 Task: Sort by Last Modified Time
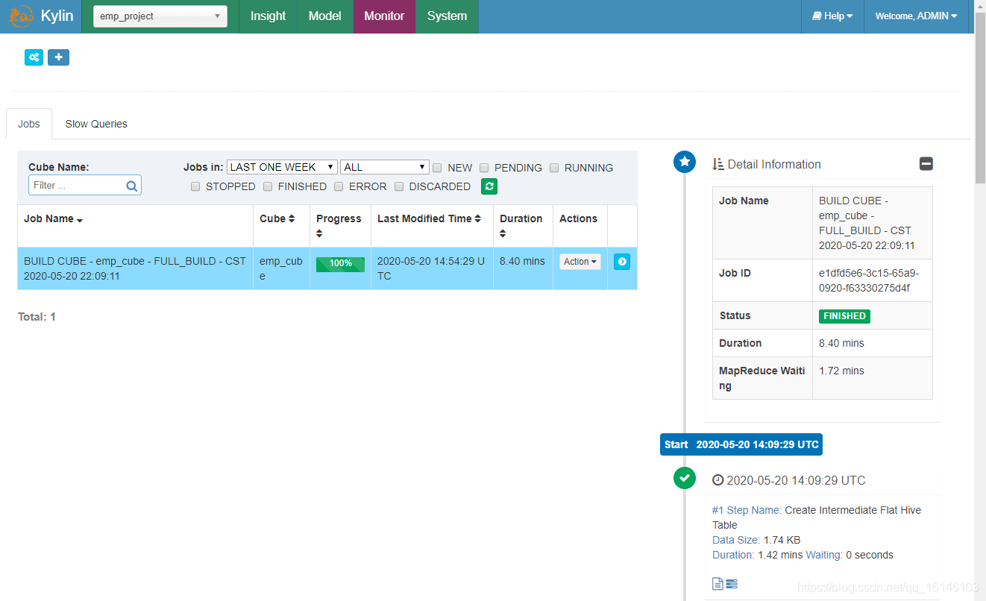pyautogui.click(x=478, y=218)
